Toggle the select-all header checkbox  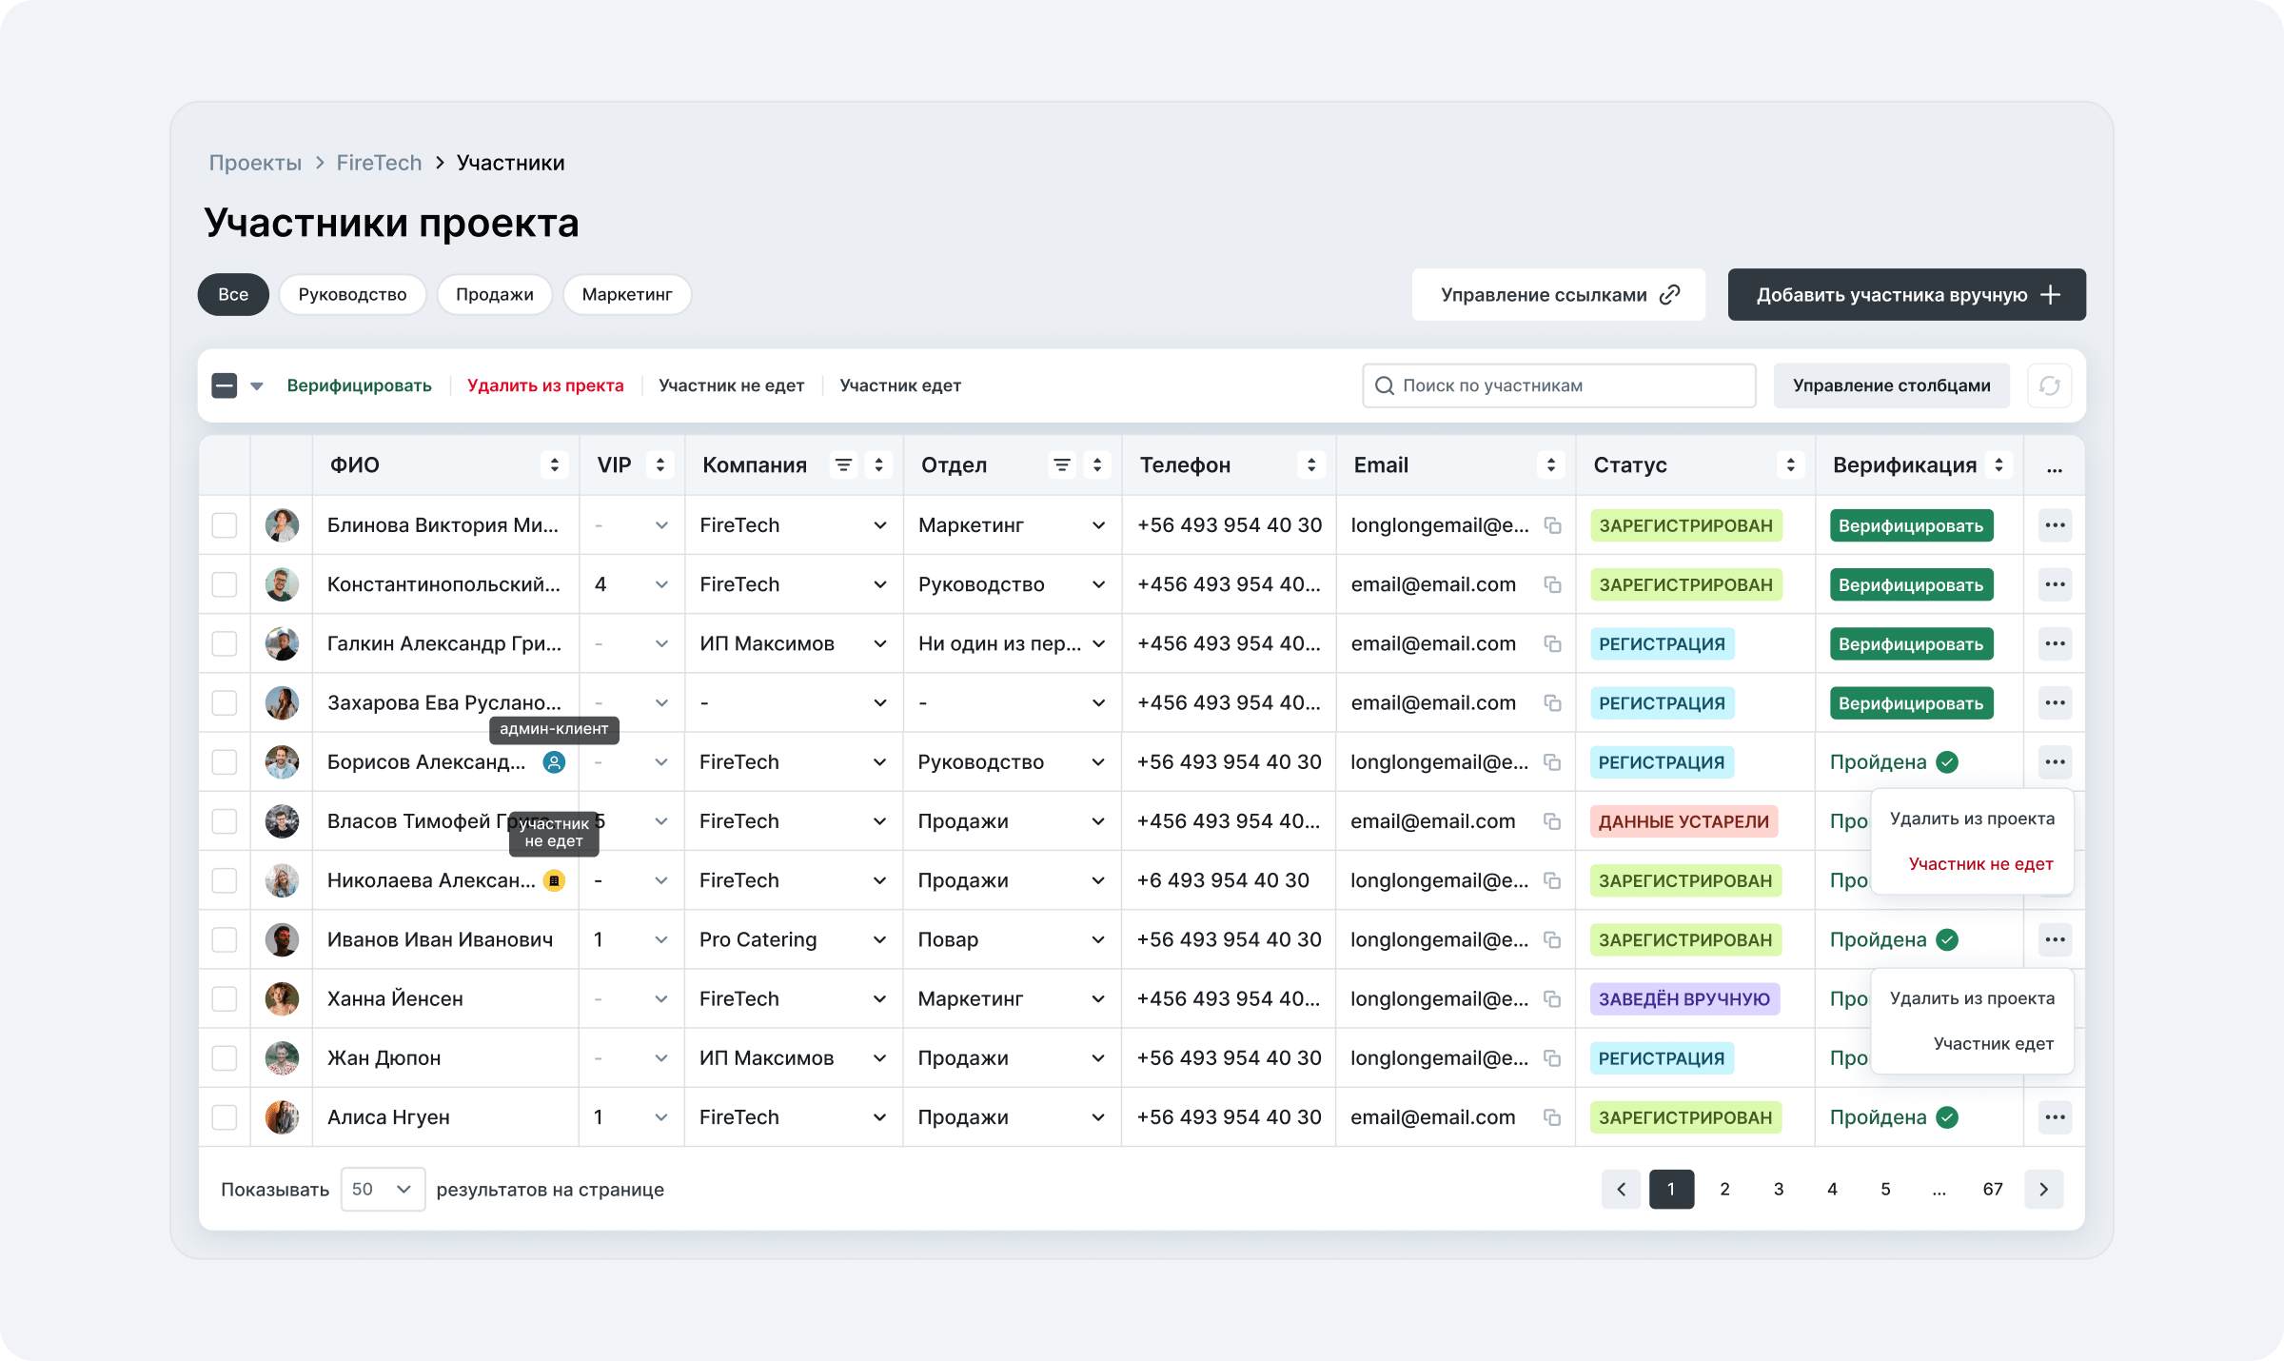coord(225,385)
